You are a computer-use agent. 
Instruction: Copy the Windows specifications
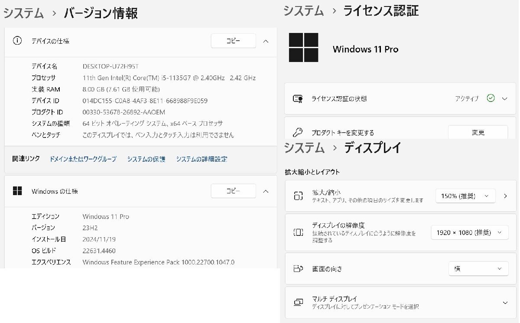[x=233, y=191]
